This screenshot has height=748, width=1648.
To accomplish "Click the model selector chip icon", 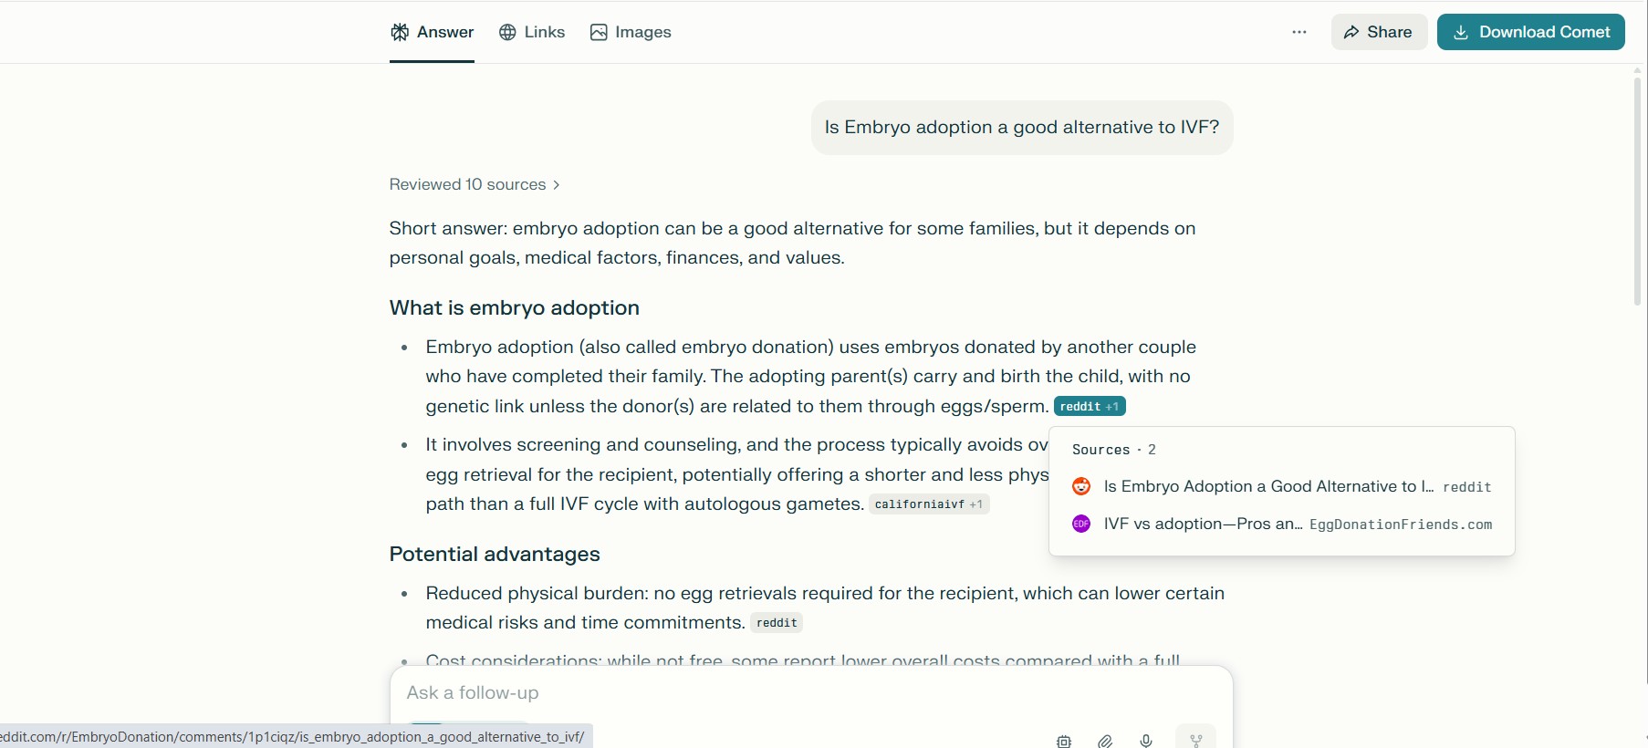I will tap(1064, 741).
